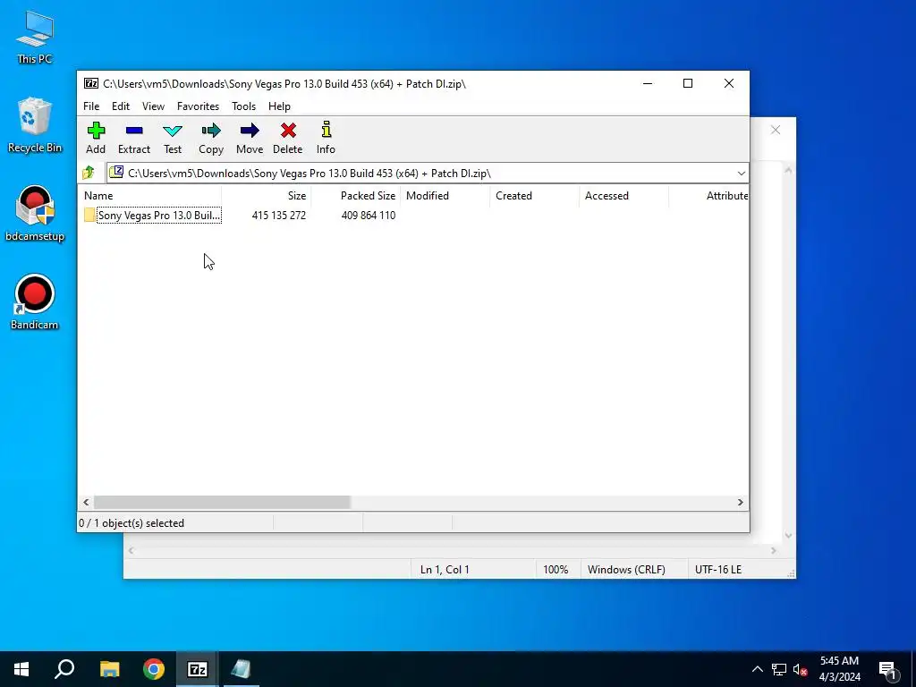Select the Bandicam desktop shortcut
This screenshot has width=916, height=687.
click(x=35, y=302)
